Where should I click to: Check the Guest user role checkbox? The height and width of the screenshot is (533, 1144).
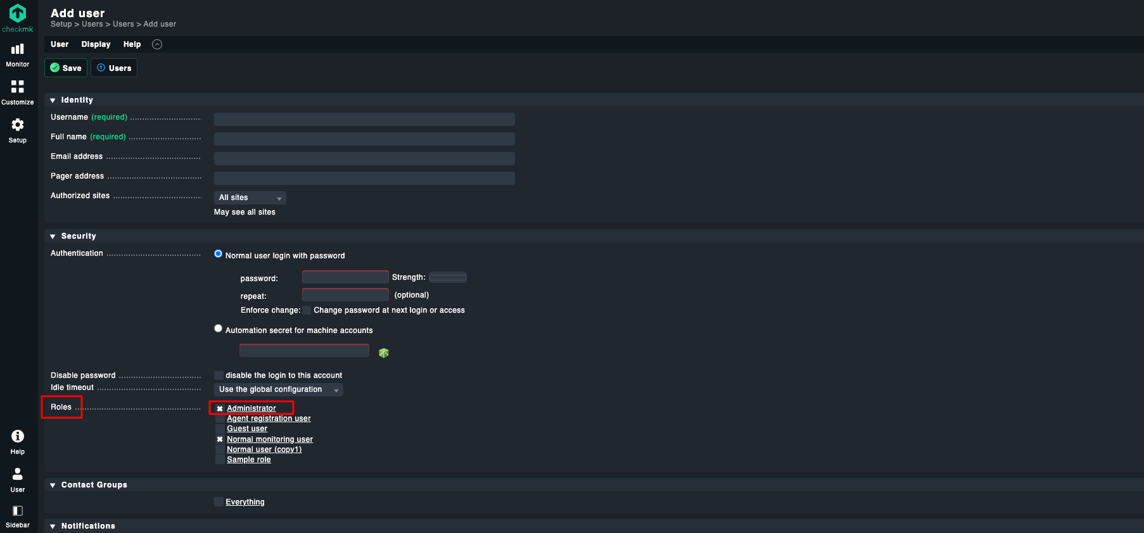(x=220, y=429)
